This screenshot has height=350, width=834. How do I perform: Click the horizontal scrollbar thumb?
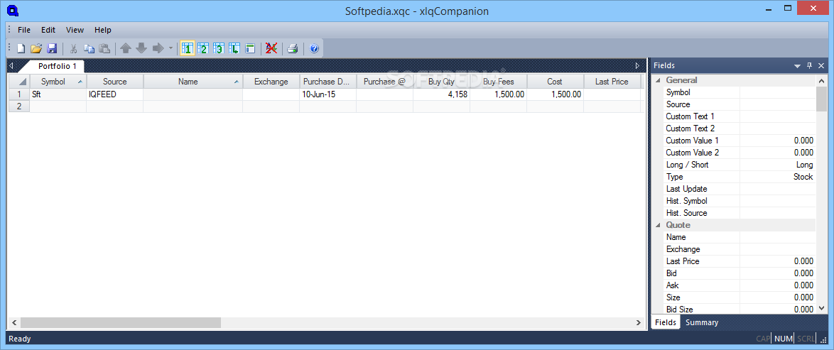[x=120, y=322]
